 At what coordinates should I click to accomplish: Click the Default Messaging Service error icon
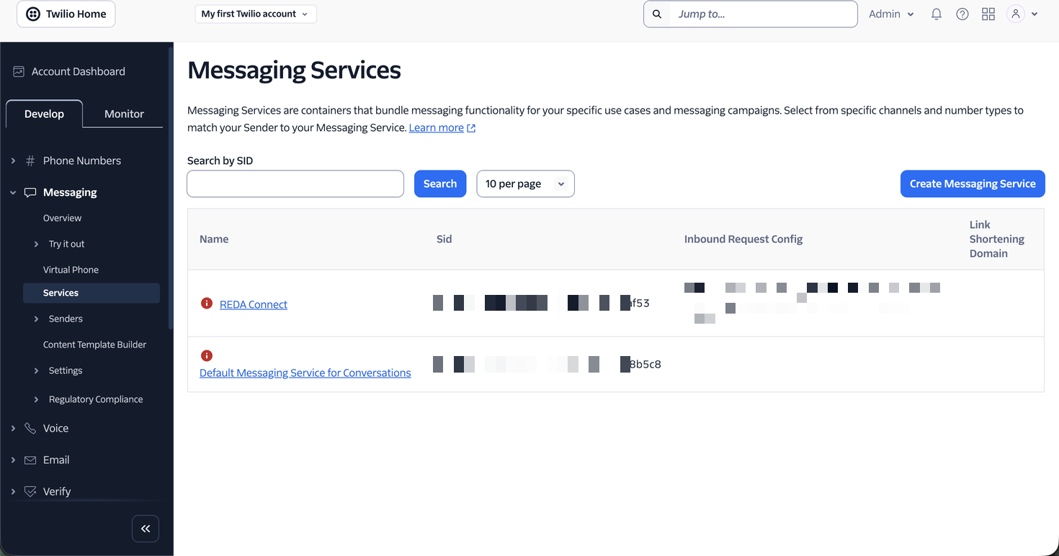click(x=207, y=355)
